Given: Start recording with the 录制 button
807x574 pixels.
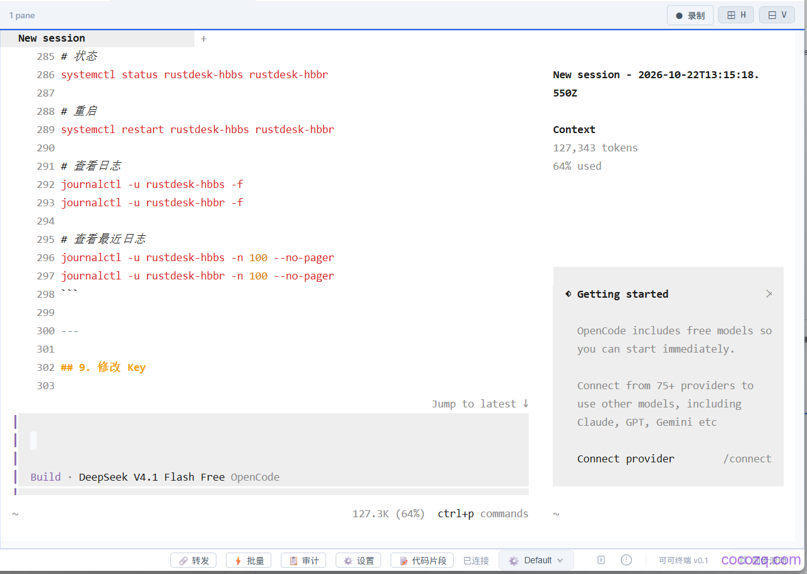Looking at the screenshot, I should point(690,15).
